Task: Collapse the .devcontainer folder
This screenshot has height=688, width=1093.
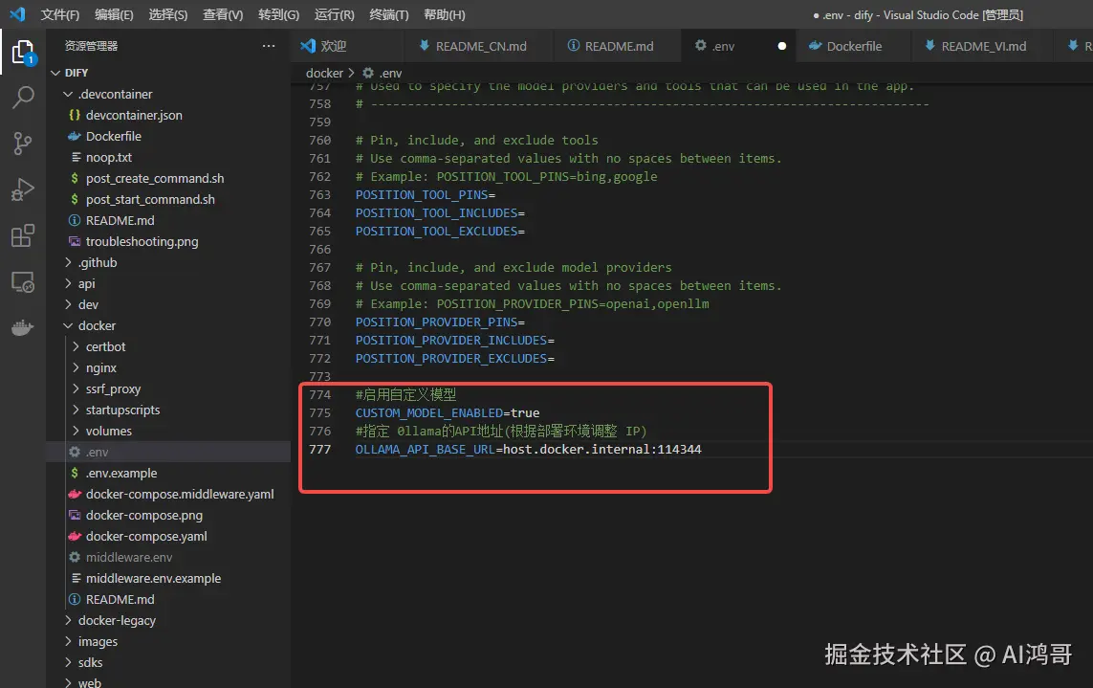Action: tap(115, 94)
